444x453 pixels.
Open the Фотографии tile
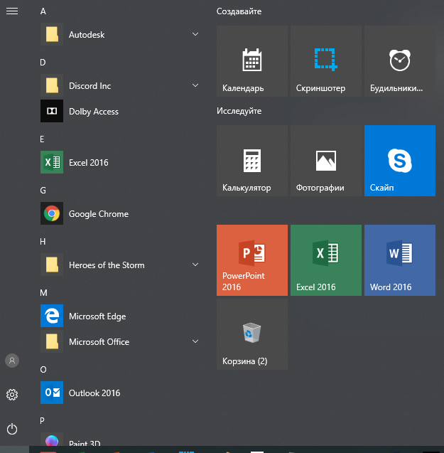coord(326,161)
